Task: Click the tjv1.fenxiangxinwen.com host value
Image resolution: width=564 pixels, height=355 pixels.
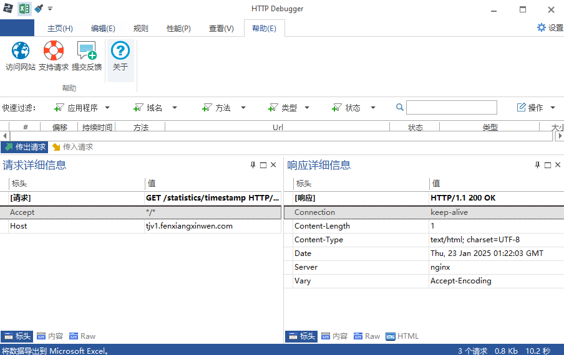Action: [189, 226]
